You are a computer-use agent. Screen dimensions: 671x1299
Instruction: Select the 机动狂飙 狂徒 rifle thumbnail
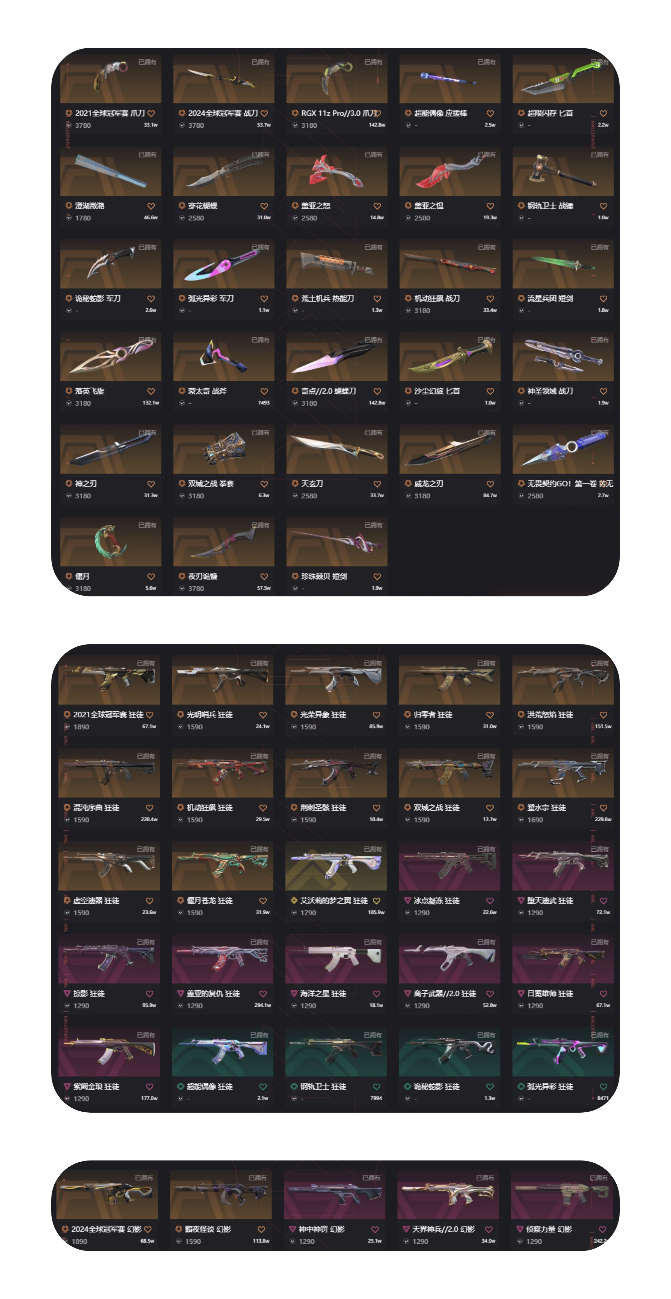click(222, 773)
